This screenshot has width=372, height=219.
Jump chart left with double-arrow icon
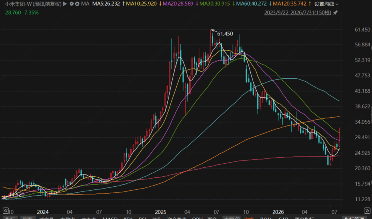coord(6,210)
